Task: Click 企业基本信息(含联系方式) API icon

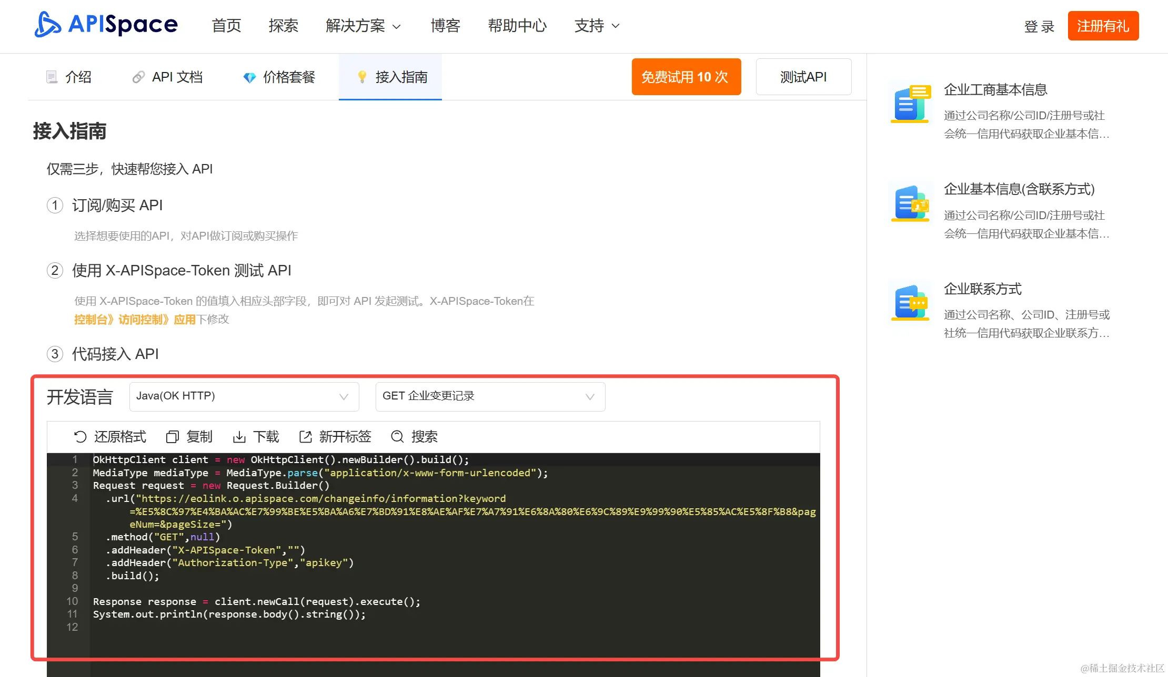Action: coord(911,203)
